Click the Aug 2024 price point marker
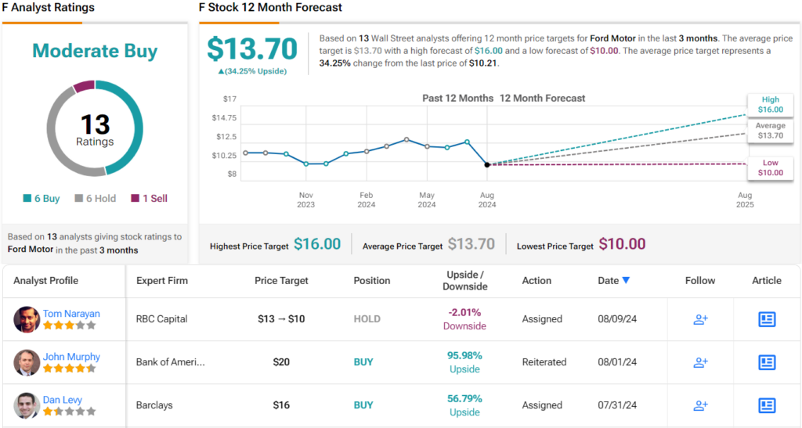Viewport: 802px width, 428px height. click(487, 164)
